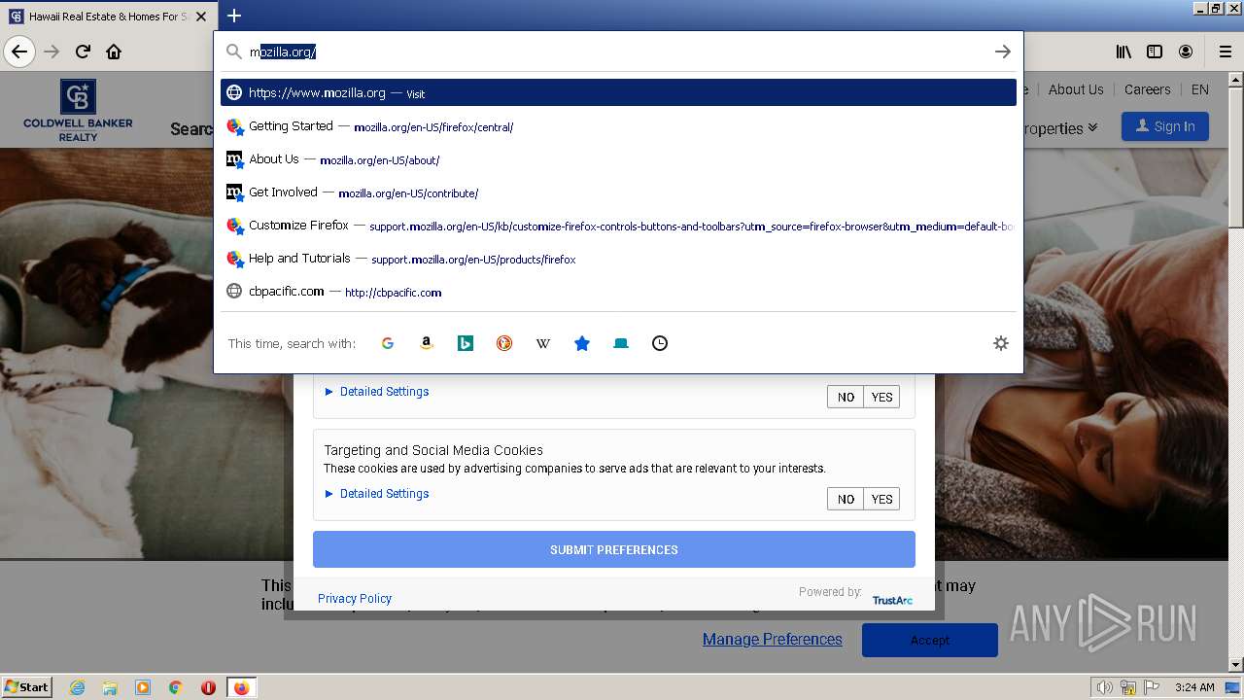Go forward to the next page
This screenshot has height=700, width=1244.
pyautogui.click(x=52, y=52)
